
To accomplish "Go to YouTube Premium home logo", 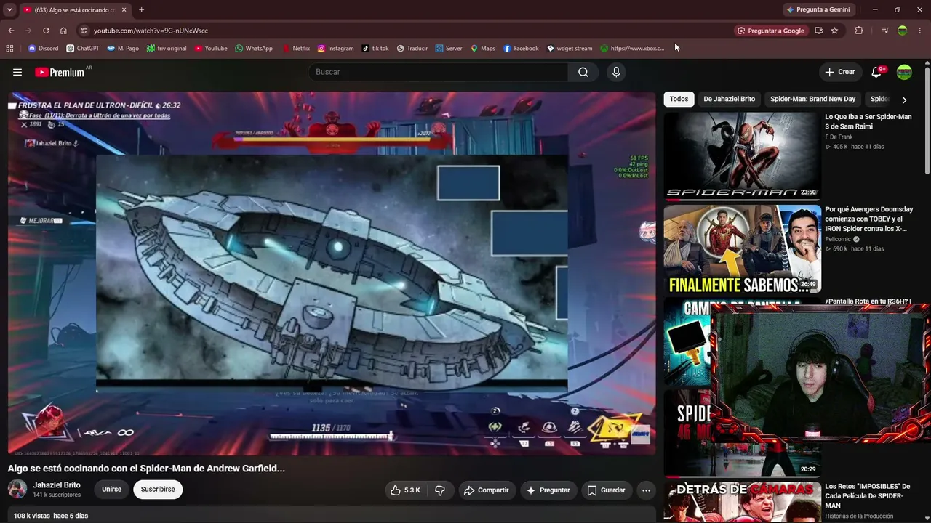I will pyautogui.click(x=60, y=72).
